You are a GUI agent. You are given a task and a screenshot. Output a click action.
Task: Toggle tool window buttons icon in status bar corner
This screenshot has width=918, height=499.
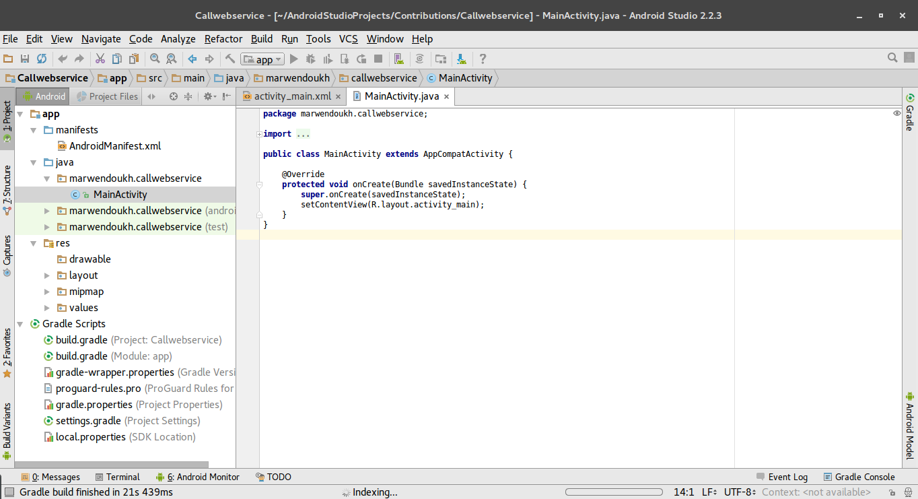[x=8, y=492]
